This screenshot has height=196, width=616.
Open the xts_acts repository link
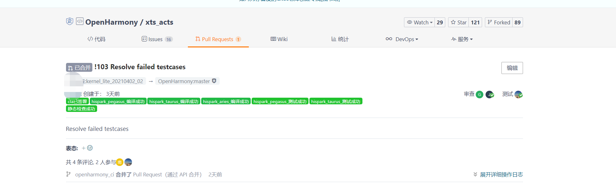159,22
